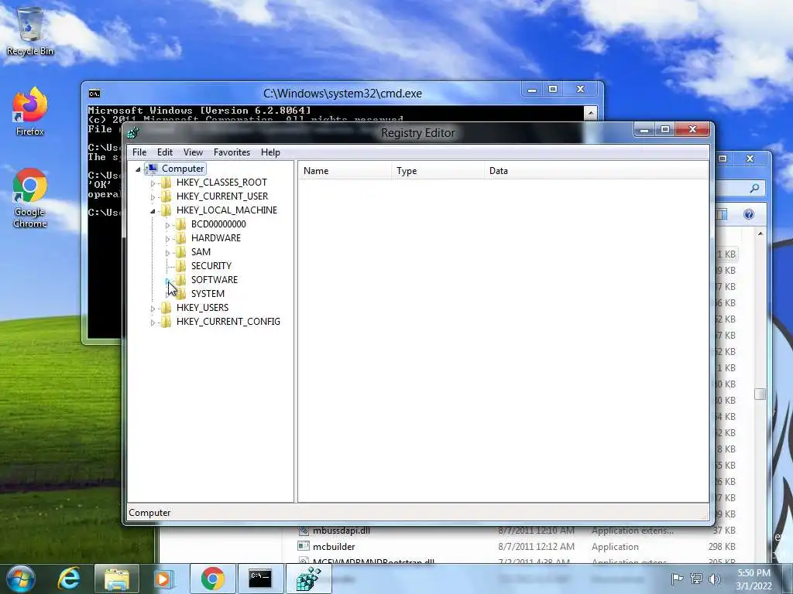Open Chrome from the taskbar

pos(212,579)
